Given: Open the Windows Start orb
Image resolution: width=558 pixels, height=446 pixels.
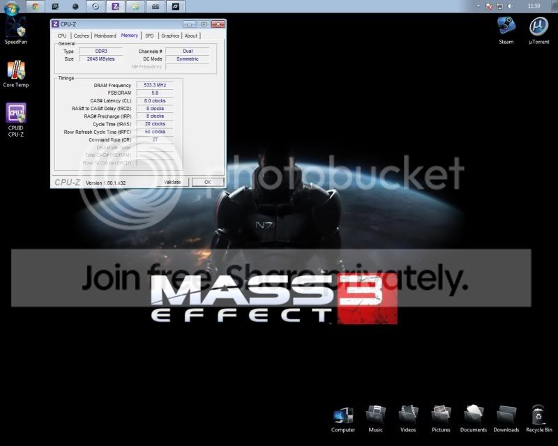Looking at the screenshot, I should [11, 7].
